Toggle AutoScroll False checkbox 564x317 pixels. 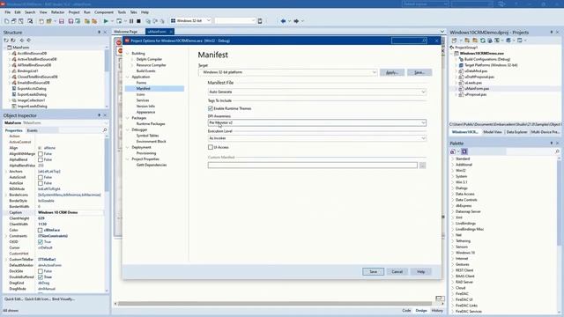[x=41, y=177]
